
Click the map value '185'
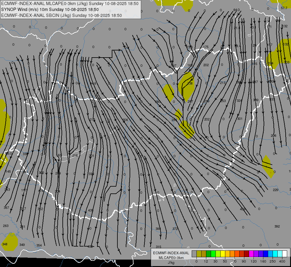254,64
